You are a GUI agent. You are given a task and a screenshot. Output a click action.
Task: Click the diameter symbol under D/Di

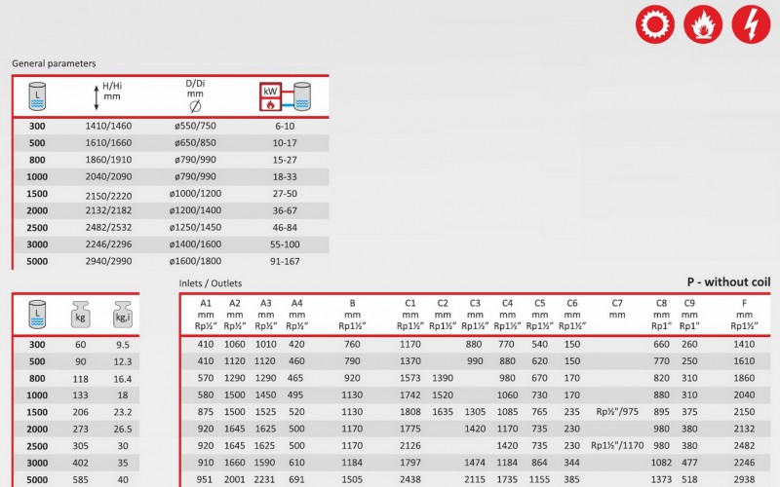pos(195,104)
